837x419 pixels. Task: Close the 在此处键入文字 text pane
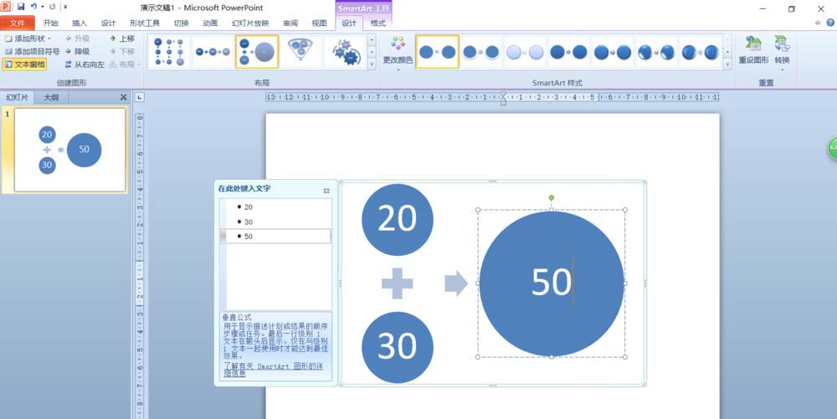(326, 191)
